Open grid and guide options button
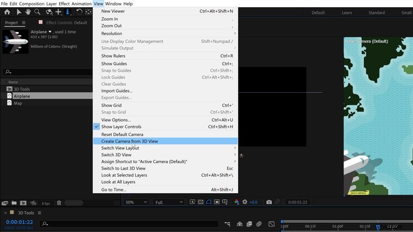The width and height of the screenshot is (413, 232). (225, 202)
